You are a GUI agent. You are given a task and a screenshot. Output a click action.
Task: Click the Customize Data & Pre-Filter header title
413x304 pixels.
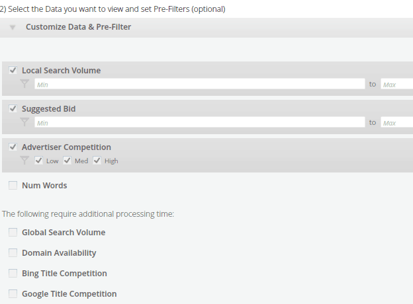[x=78, y=27]
